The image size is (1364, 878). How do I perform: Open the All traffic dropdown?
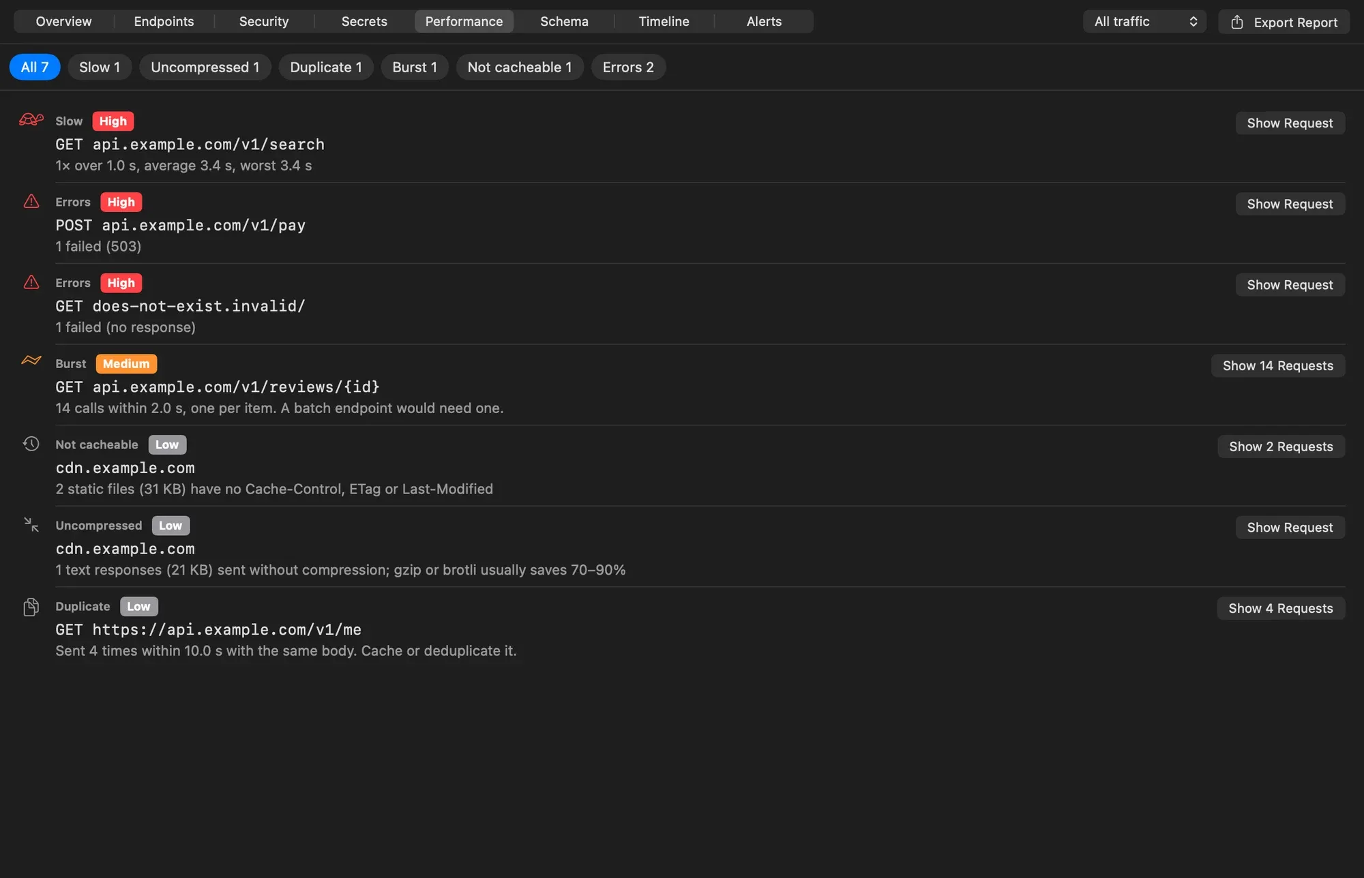[x=1144, y=21]
